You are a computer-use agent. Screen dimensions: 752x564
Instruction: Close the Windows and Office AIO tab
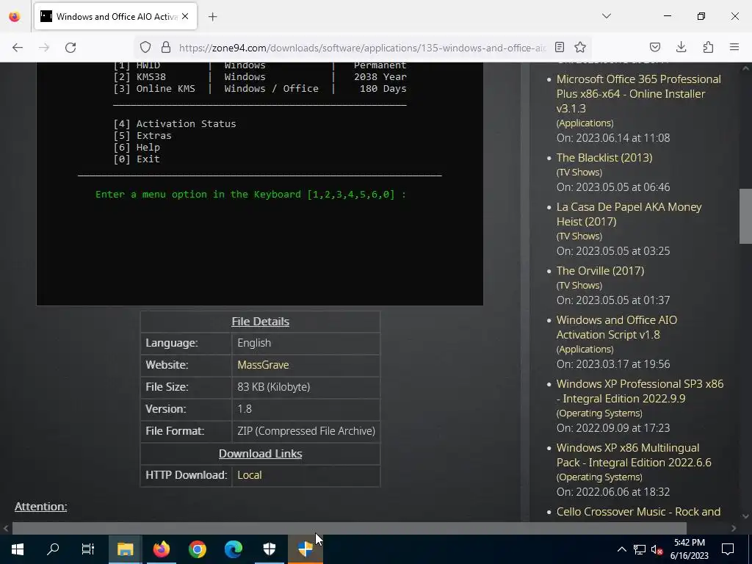(x=185, y=16)
